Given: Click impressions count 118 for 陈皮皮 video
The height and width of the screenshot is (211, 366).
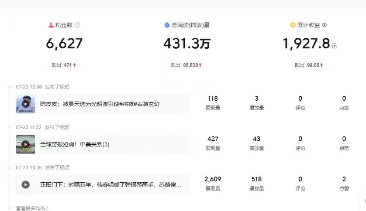Looking at the screenshot, I should pyautogui.click(x=213, y=99).
